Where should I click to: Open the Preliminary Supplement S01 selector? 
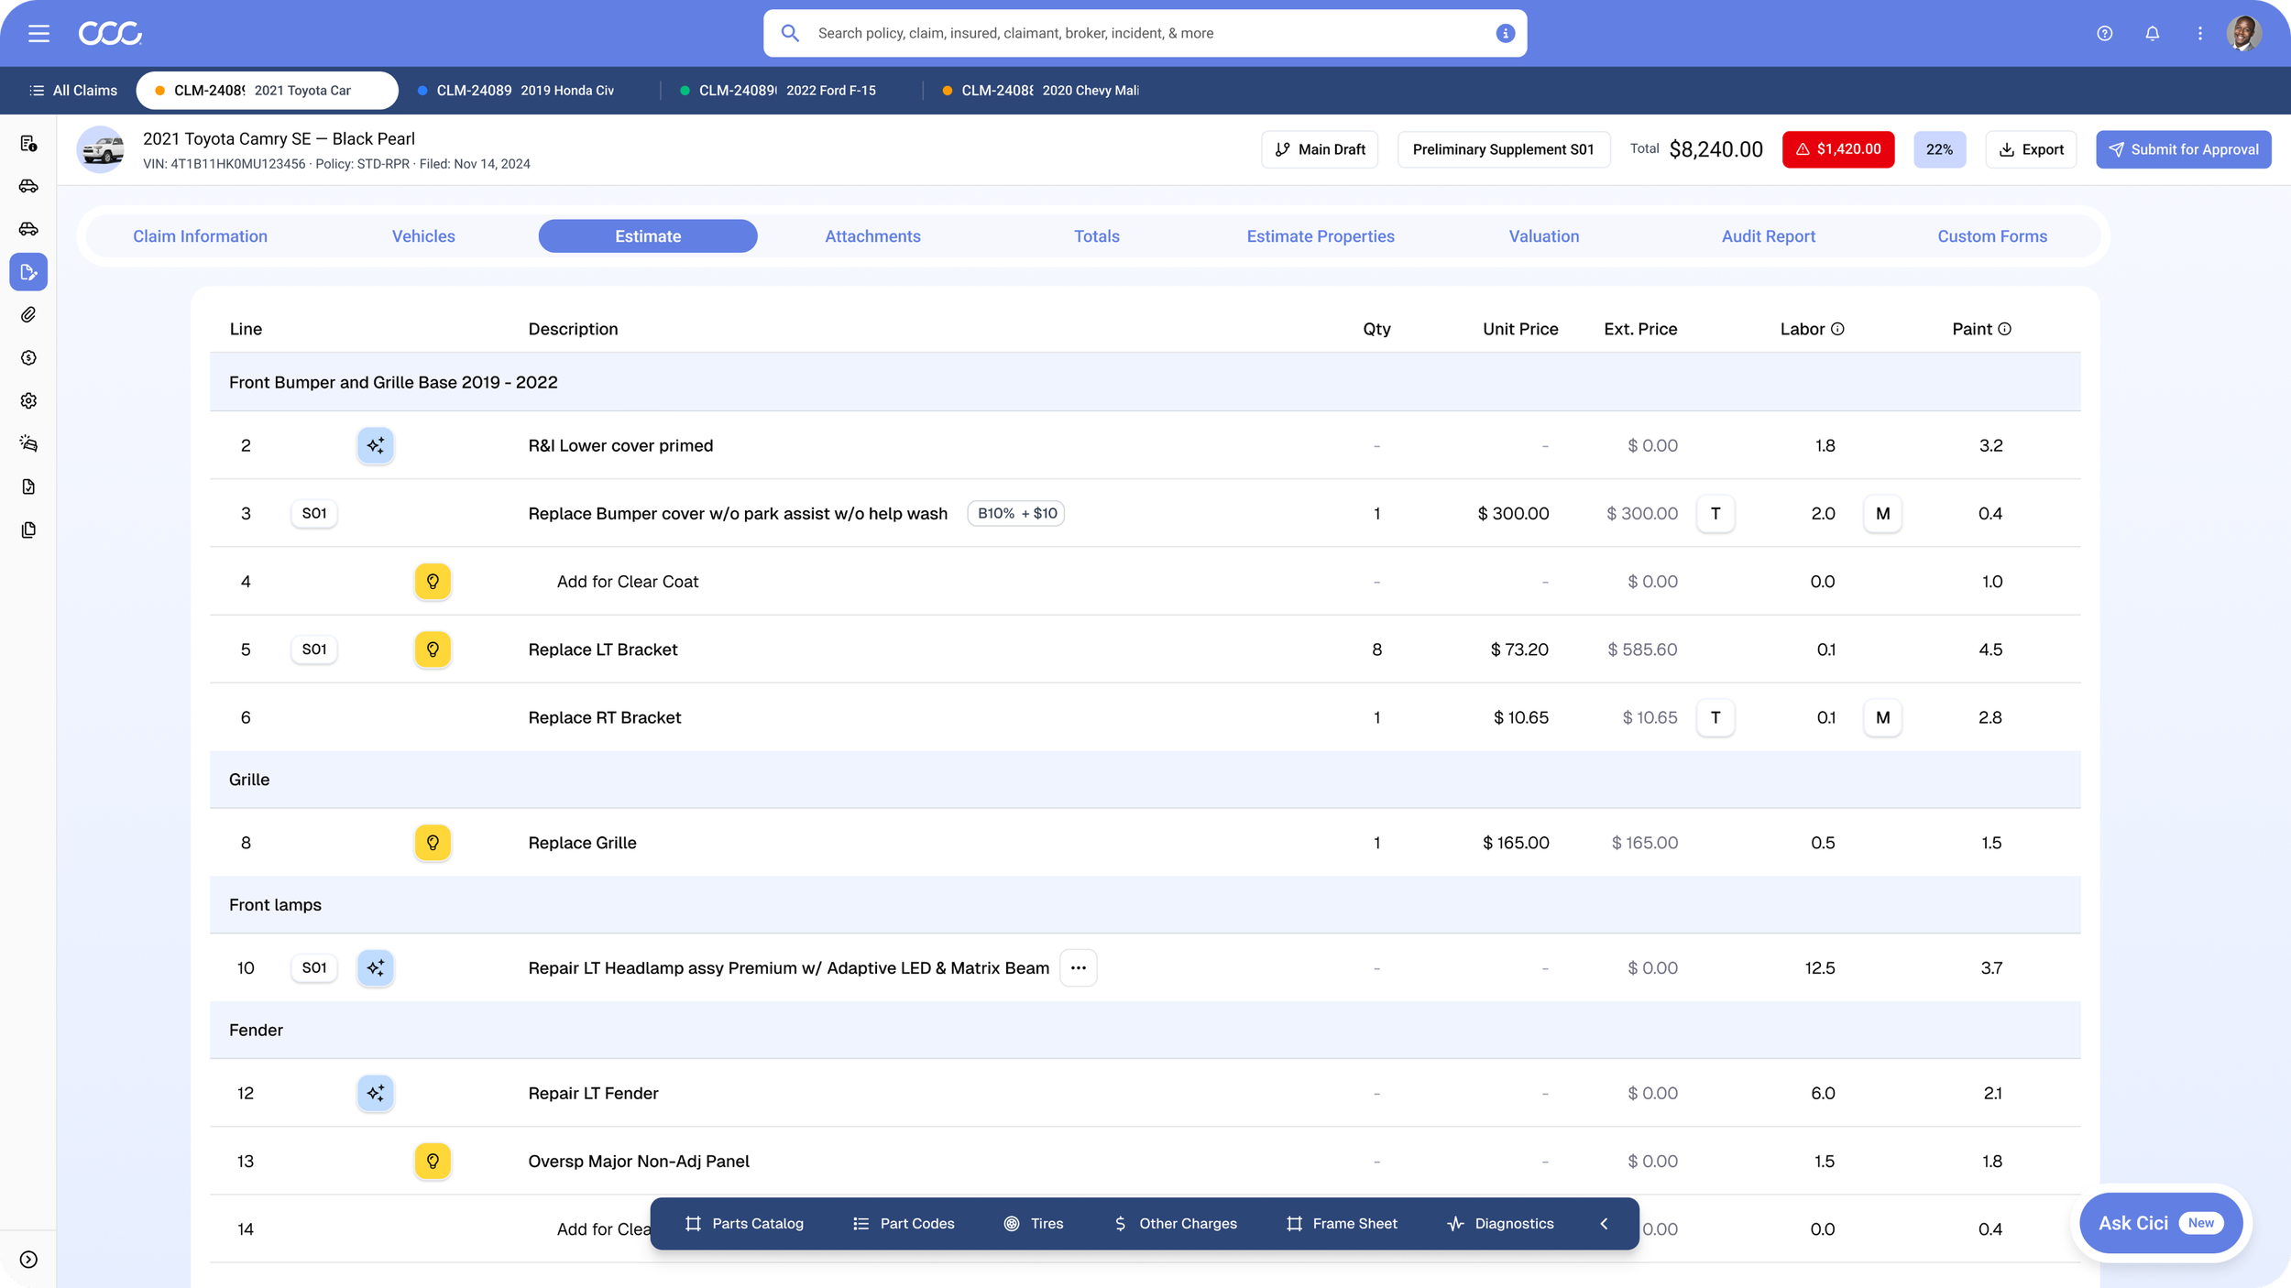point(1504,149)
